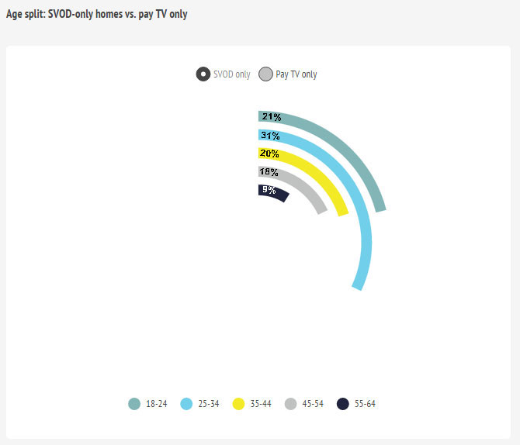Click the Pay TV only label text

click(x=296, y=74)
